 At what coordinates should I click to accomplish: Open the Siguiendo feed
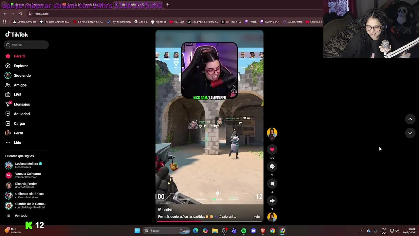coord(18,75)
